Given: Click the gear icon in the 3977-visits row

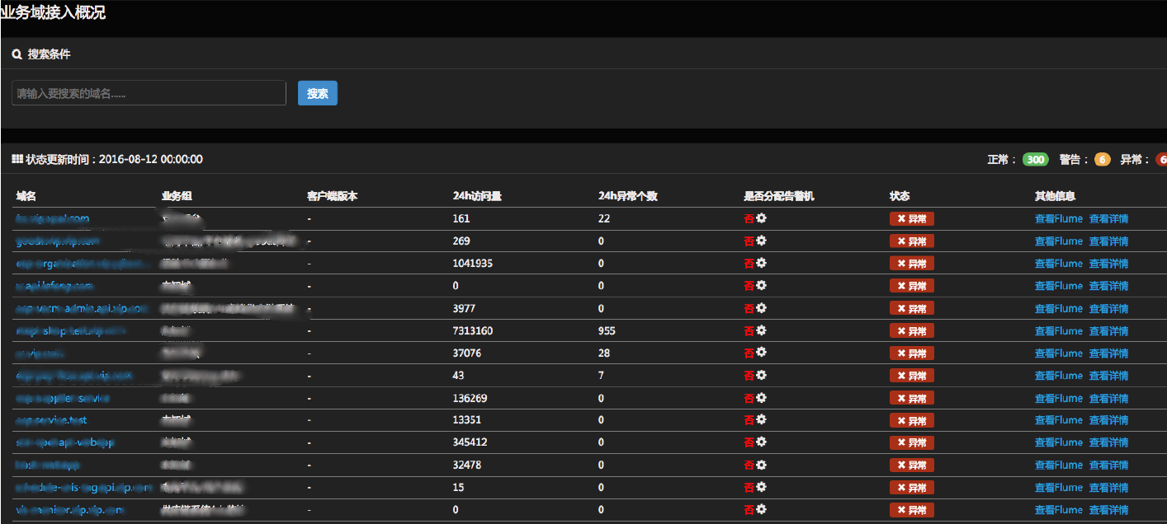Looking at the screenshot, I should [761, 308].
